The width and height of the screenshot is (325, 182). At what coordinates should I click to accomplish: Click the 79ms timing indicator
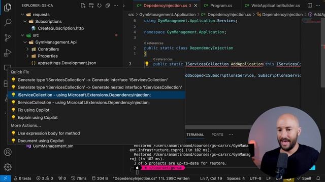tap(79, 178)
